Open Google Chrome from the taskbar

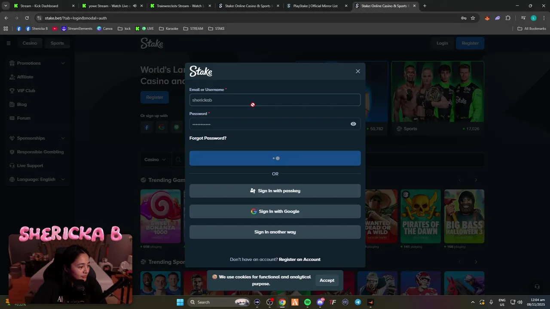[x=282, y=302]
